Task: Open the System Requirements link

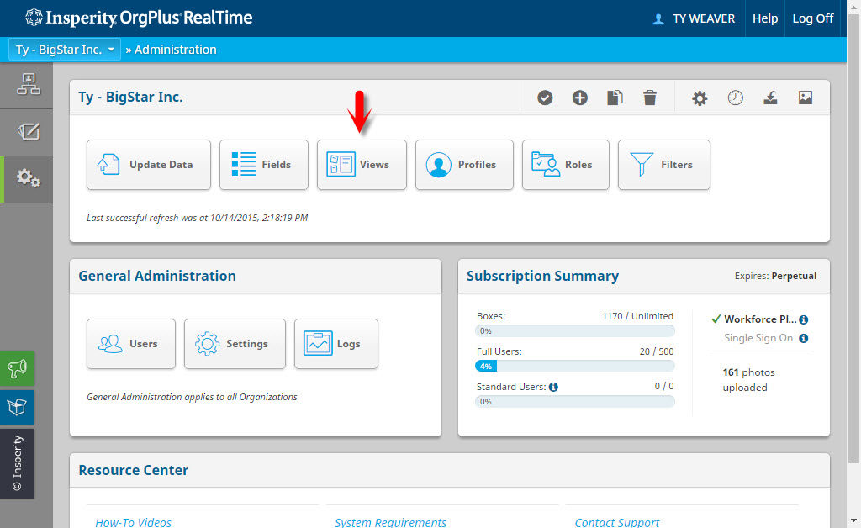Action: coord(390,522)
